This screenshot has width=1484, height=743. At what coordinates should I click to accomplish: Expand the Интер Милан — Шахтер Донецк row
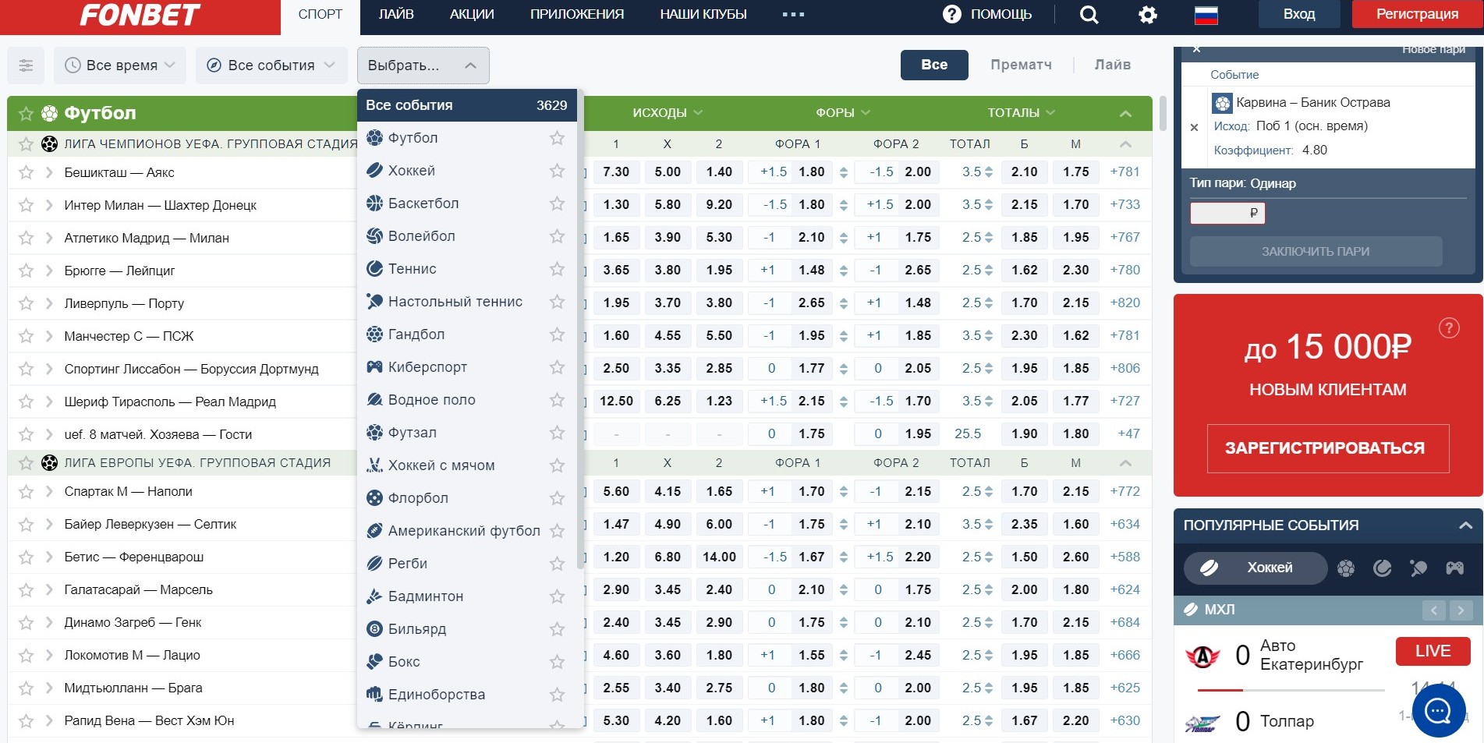click(x=49, y=205)
